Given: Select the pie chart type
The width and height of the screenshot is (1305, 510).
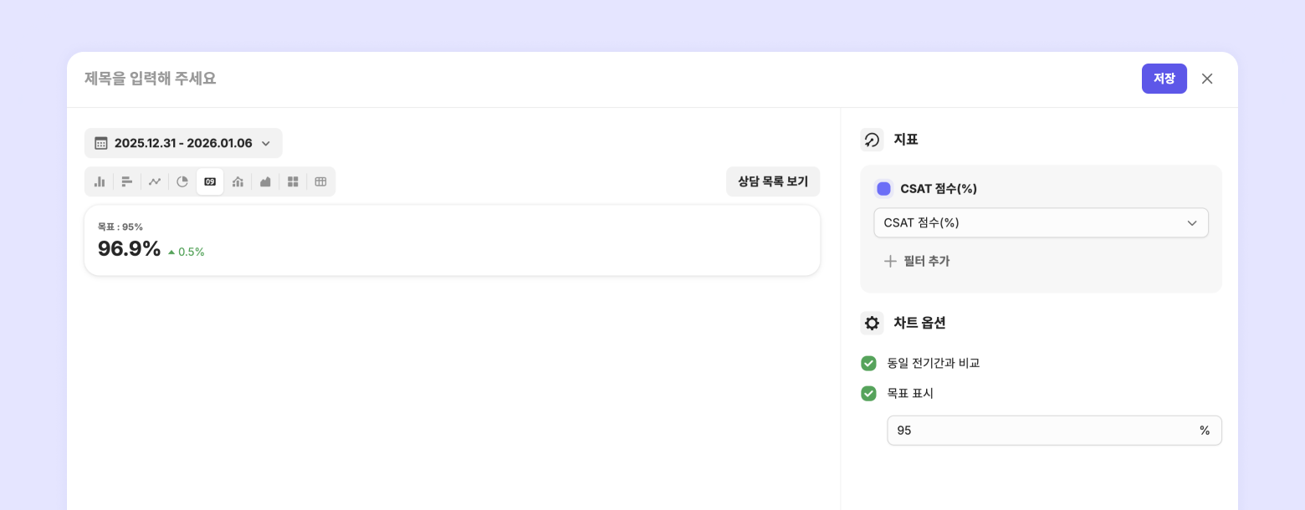Looking at the screenshot, I should 182,181.
